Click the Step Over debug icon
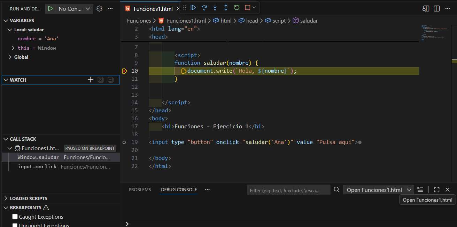This screenshot has height=227, width=457. pyautogui.click(x=204, y=8)
